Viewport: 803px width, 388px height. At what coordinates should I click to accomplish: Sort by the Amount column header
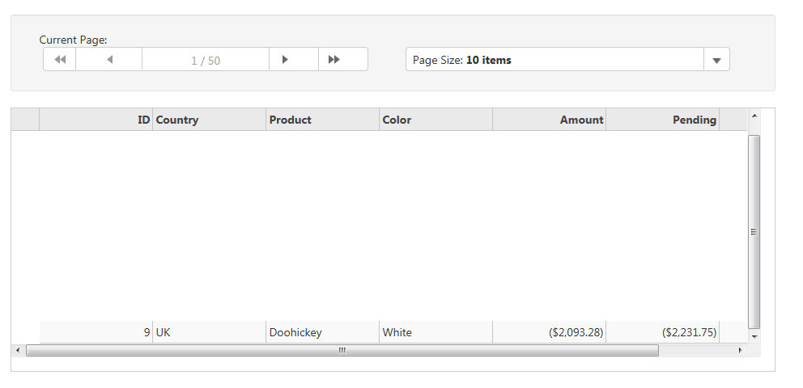(549, 120)
